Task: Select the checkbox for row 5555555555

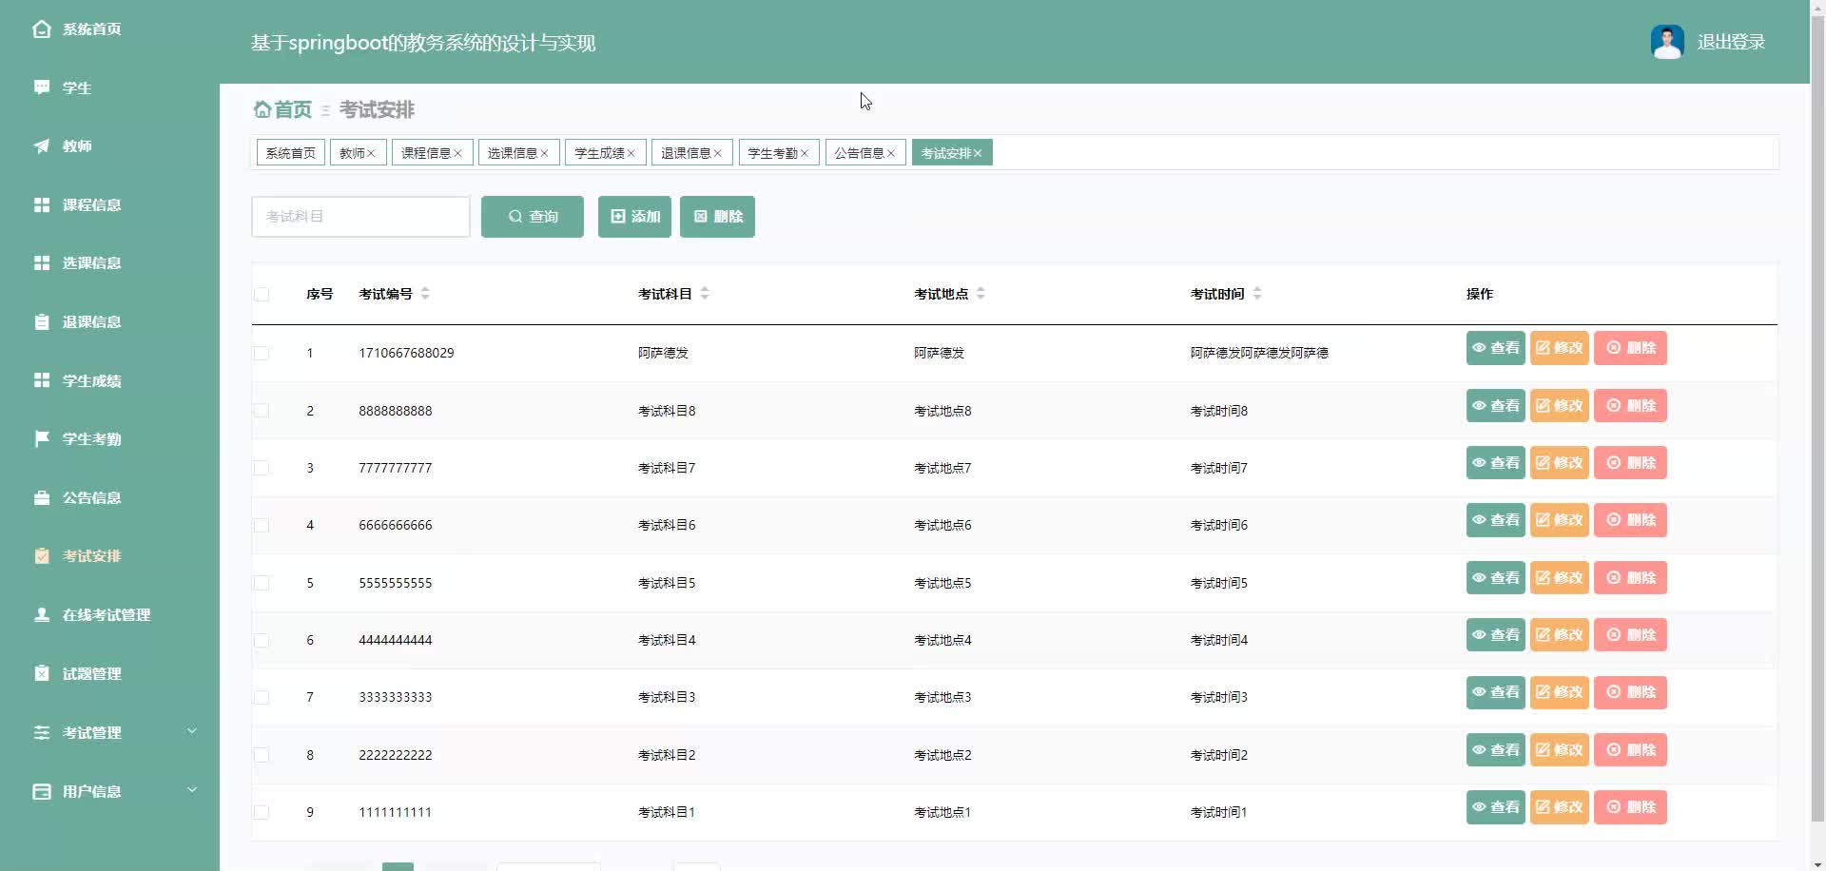Action: click(262, 583)
